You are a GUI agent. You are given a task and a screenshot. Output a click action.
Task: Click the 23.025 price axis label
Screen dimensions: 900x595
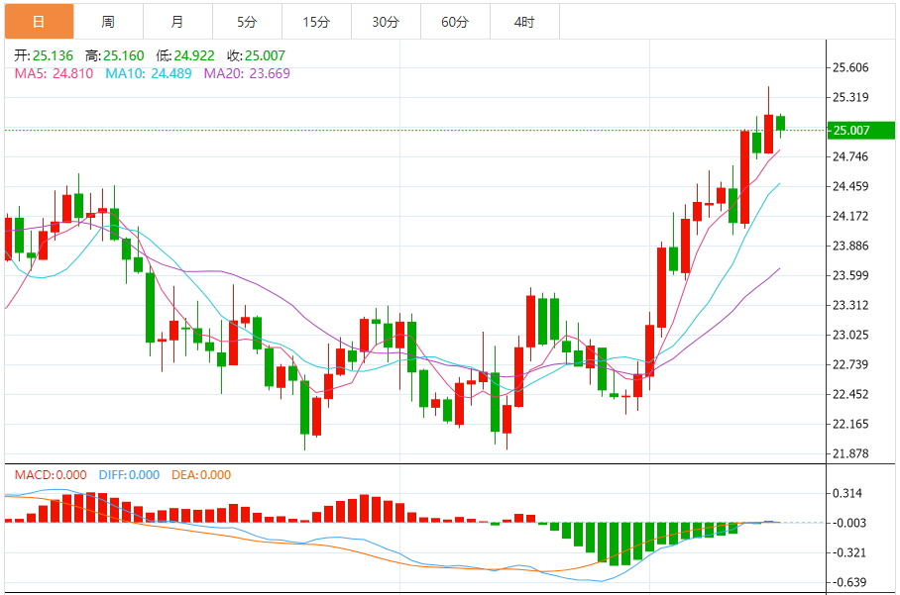(850, 335)
